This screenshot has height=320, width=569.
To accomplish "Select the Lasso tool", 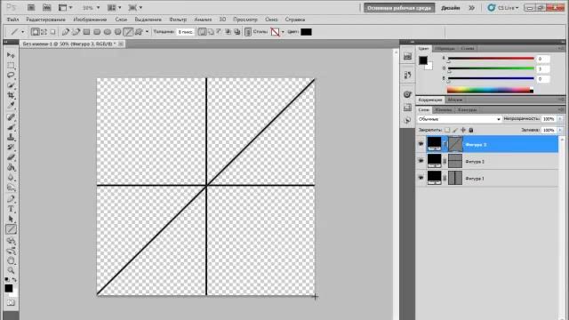I will [x=11, y=75].
